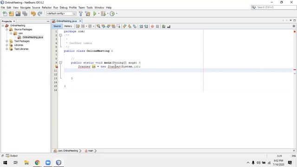Open the default config combo box
The width and height of the screenshot is (297, 167).
pyautogui.click(x=61, y=13)
